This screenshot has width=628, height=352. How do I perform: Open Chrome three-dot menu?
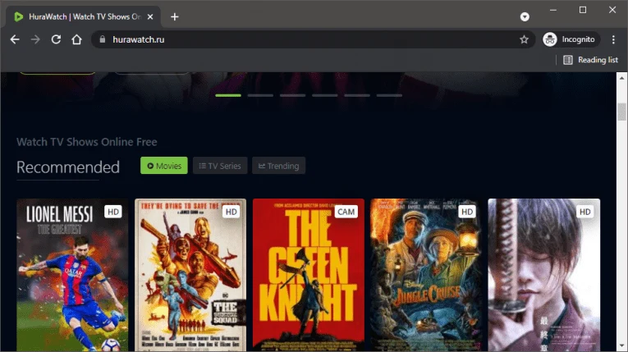pyautogui.click(x=613, y=39)
